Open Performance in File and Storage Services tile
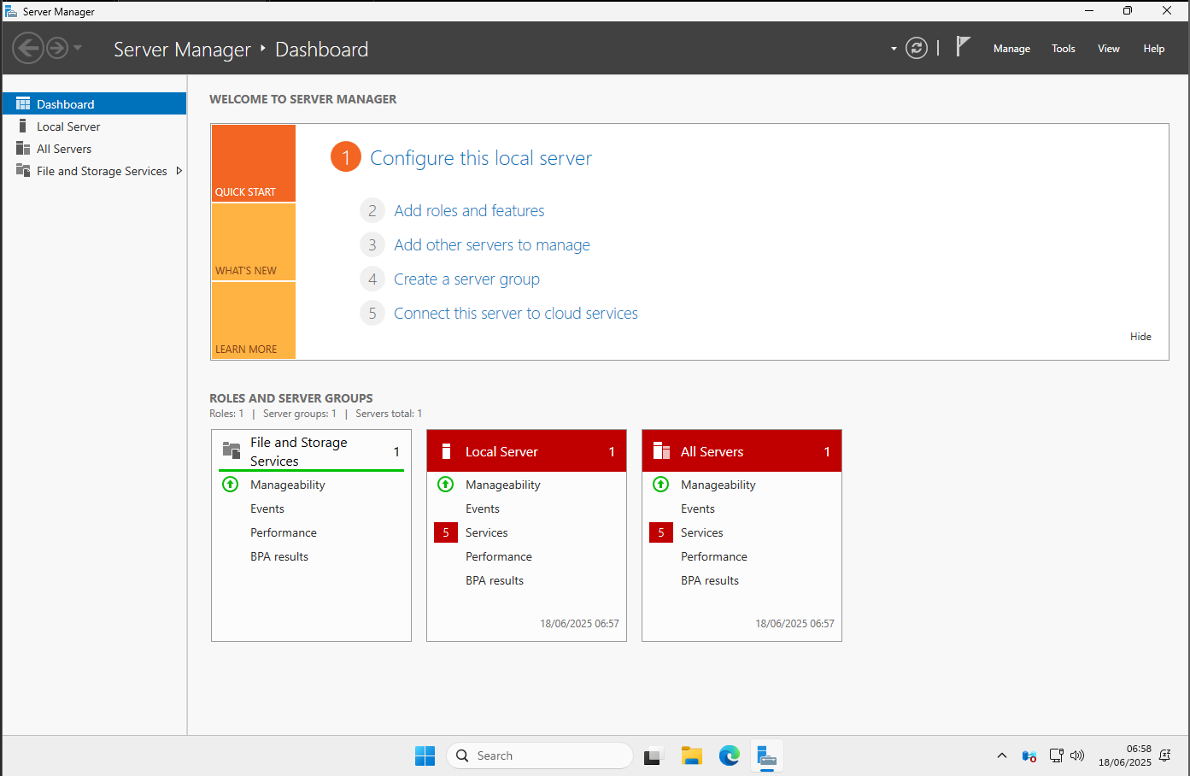The height and width of the screenshot is (776, 1190). tap(284, 532)
